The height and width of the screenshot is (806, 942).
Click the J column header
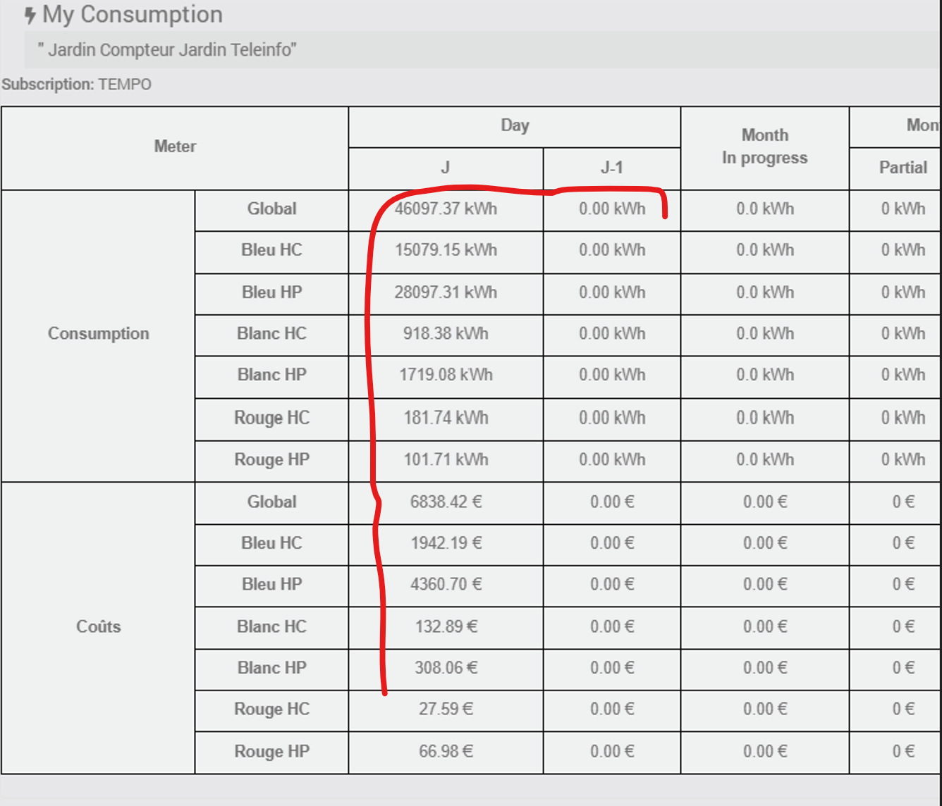click(446, 168)
